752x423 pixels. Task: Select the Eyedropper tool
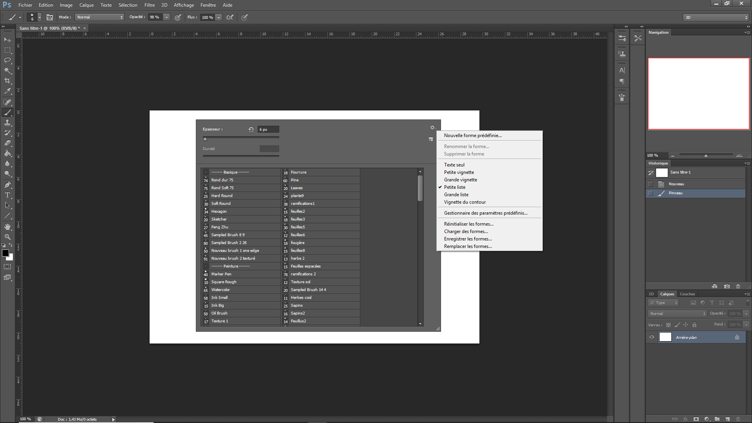click(x=7, y=91)
